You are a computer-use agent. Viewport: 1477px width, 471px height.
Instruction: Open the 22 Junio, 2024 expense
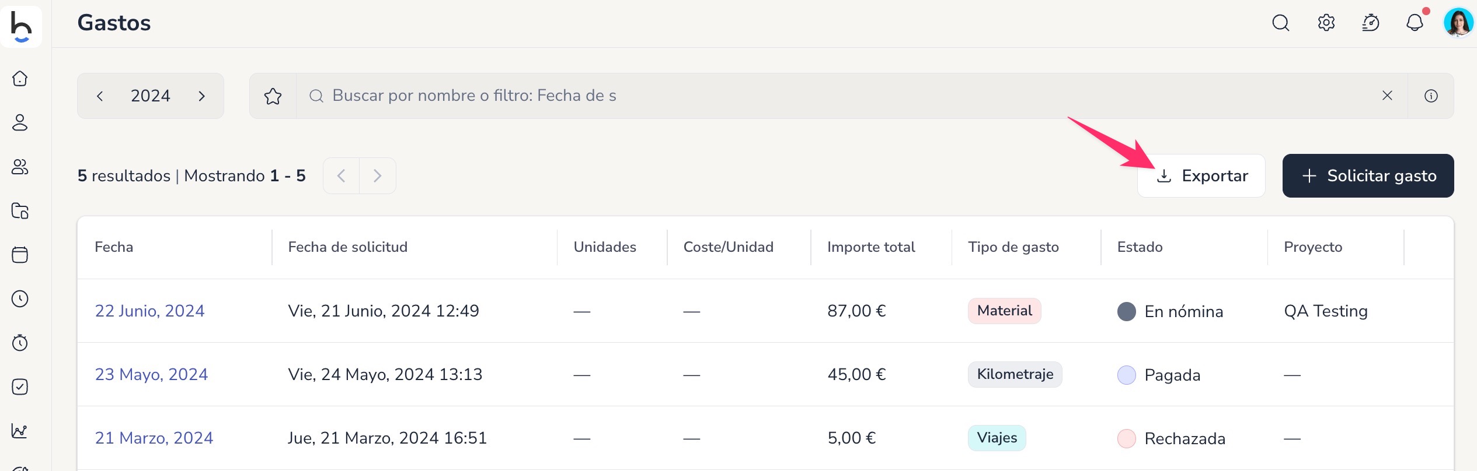(x=149, y=311)
